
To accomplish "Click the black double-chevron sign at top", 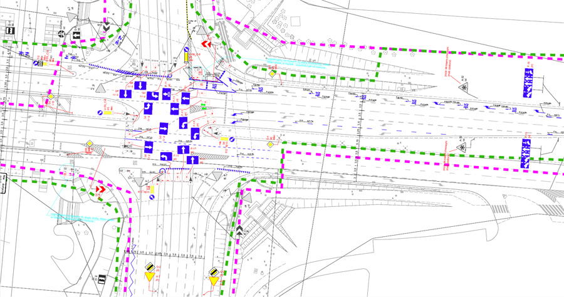I will tap(107, 25).
